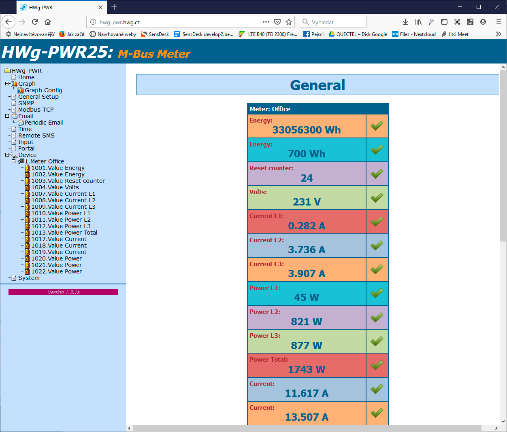Open Home in the navigation tree
The width and height of the screenshot is (507, 432).
tap(26, 77)
